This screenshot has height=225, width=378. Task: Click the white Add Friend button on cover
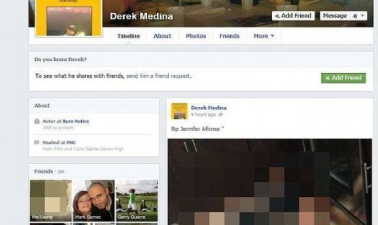(293, 16)
